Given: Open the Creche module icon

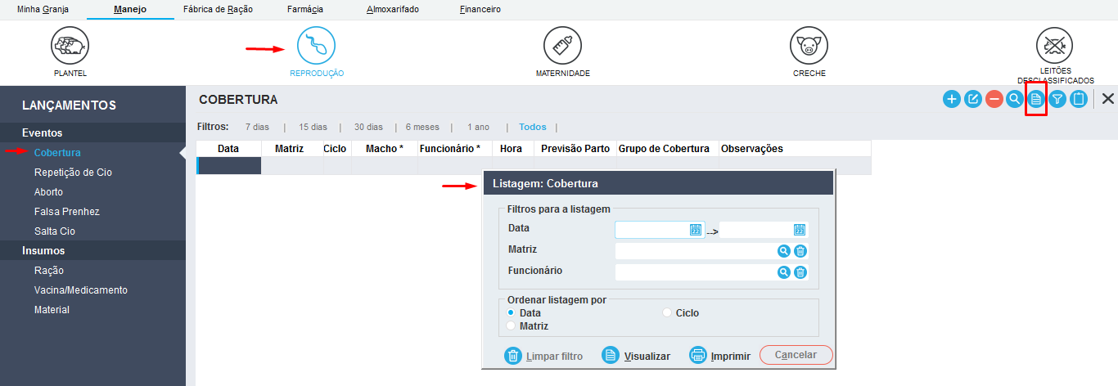Looking at the screenshot, I should coord(809,46).
